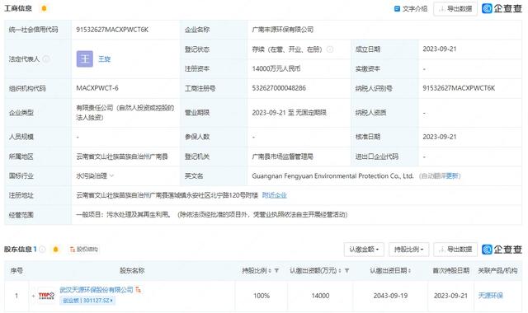
Task: Click 广南县市场监督管理局 registration authority
Action: [282, 156]
